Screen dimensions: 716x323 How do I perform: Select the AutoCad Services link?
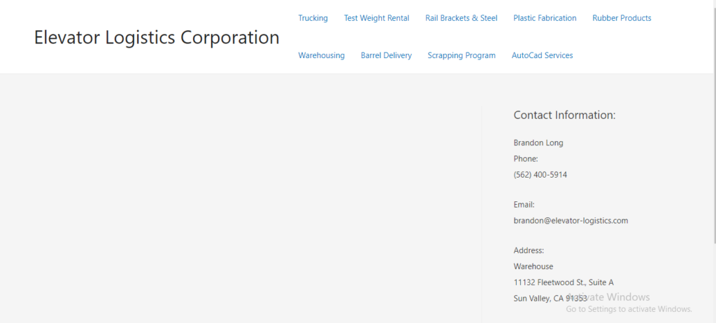tap(542, 55)
